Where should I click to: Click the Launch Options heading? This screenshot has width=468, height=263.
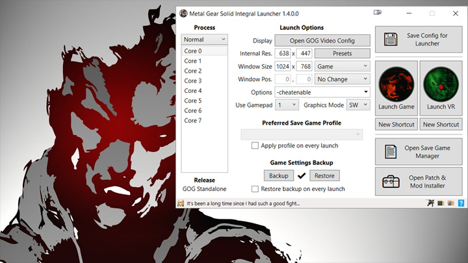tap(302, 27)
